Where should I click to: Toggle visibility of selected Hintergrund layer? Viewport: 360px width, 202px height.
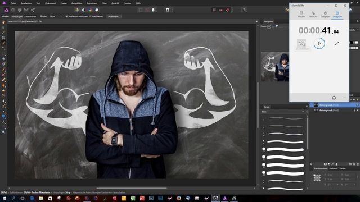click(x=358, y=105)
